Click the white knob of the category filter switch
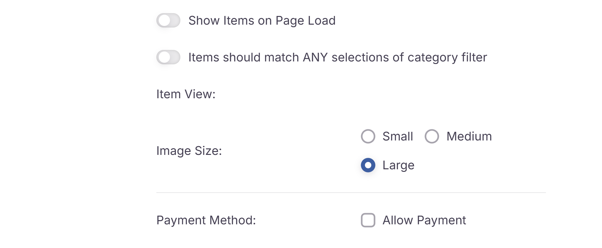This screenshot has width=602, height=248. (x=164, y=57)
